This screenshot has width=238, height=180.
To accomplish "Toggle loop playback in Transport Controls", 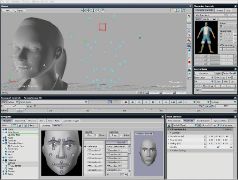I will 180,102.
